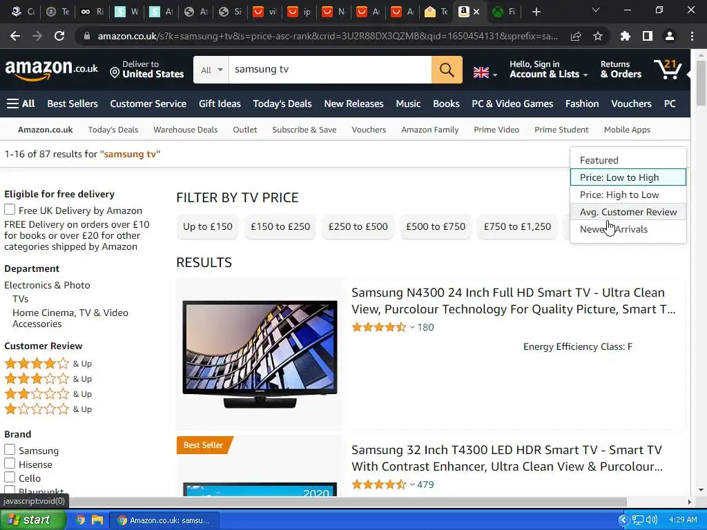
Task: Click the orange search magnifier button
Action: [447, 70]
